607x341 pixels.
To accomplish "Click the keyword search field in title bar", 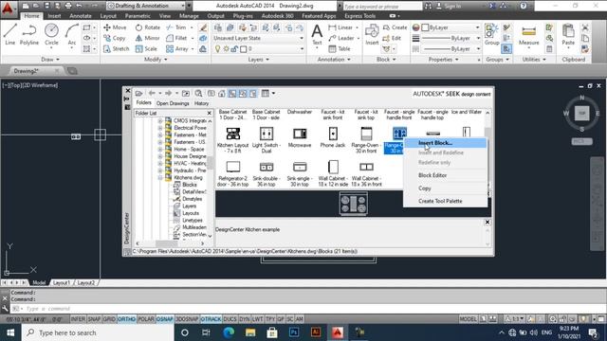I will [x=382, y=6].
